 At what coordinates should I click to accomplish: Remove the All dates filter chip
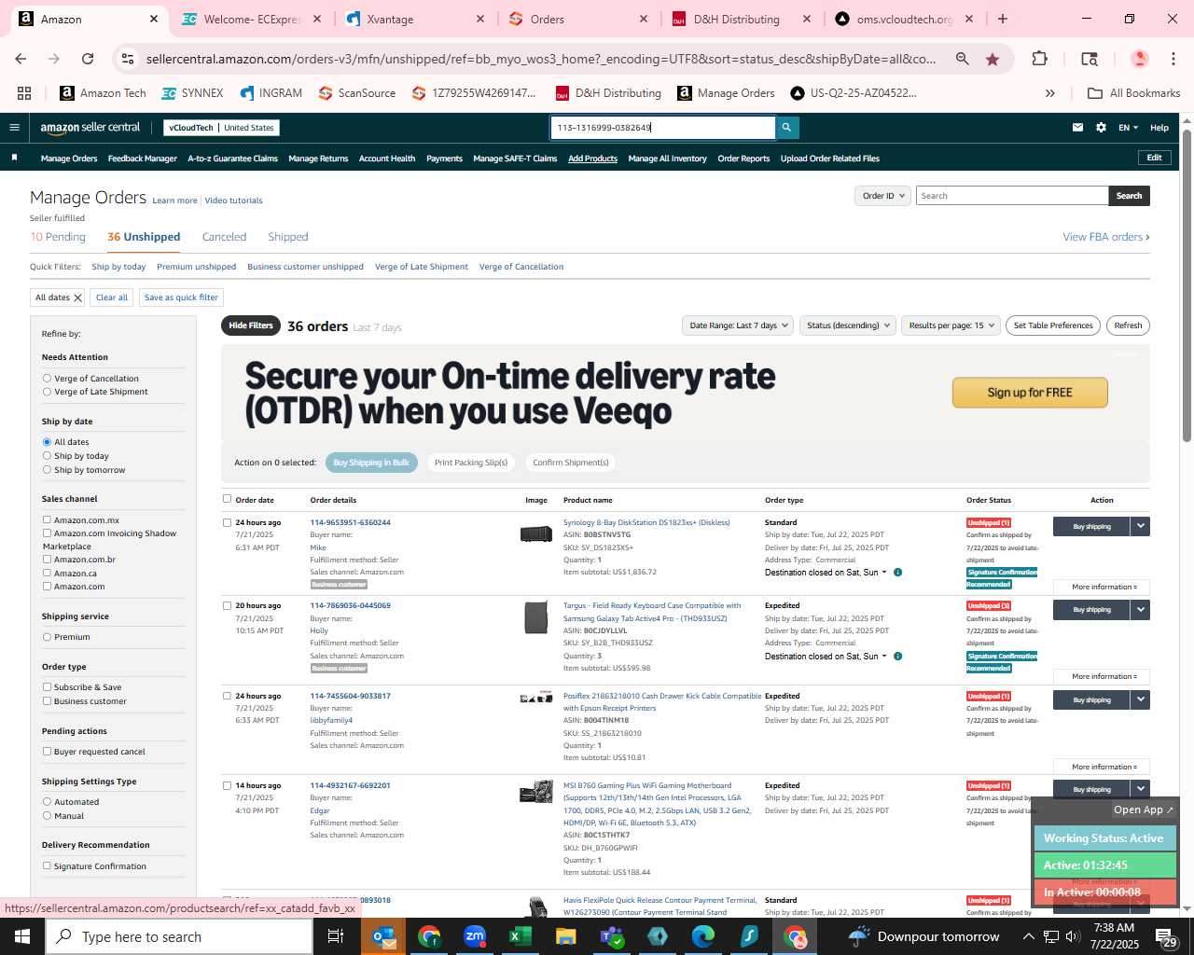[77, 298]
